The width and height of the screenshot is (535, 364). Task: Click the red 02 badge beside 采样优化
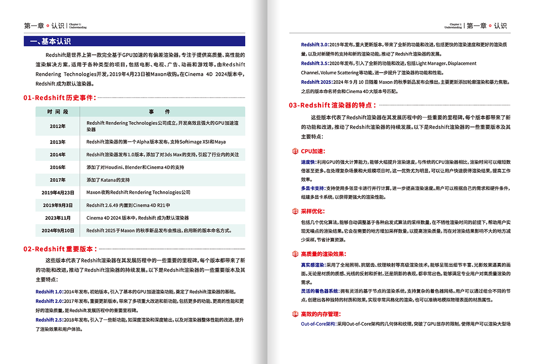(x=295, y=211)
